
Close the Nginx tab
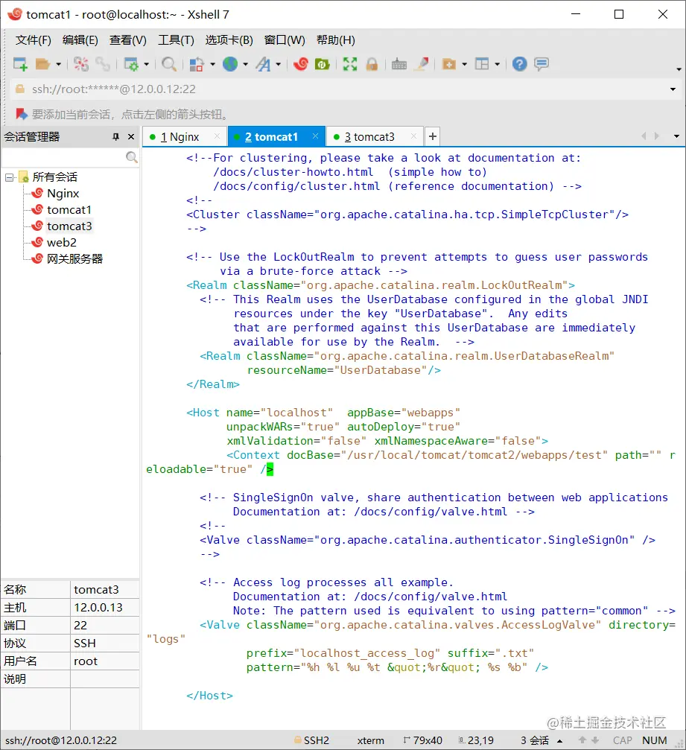point(217,136)
